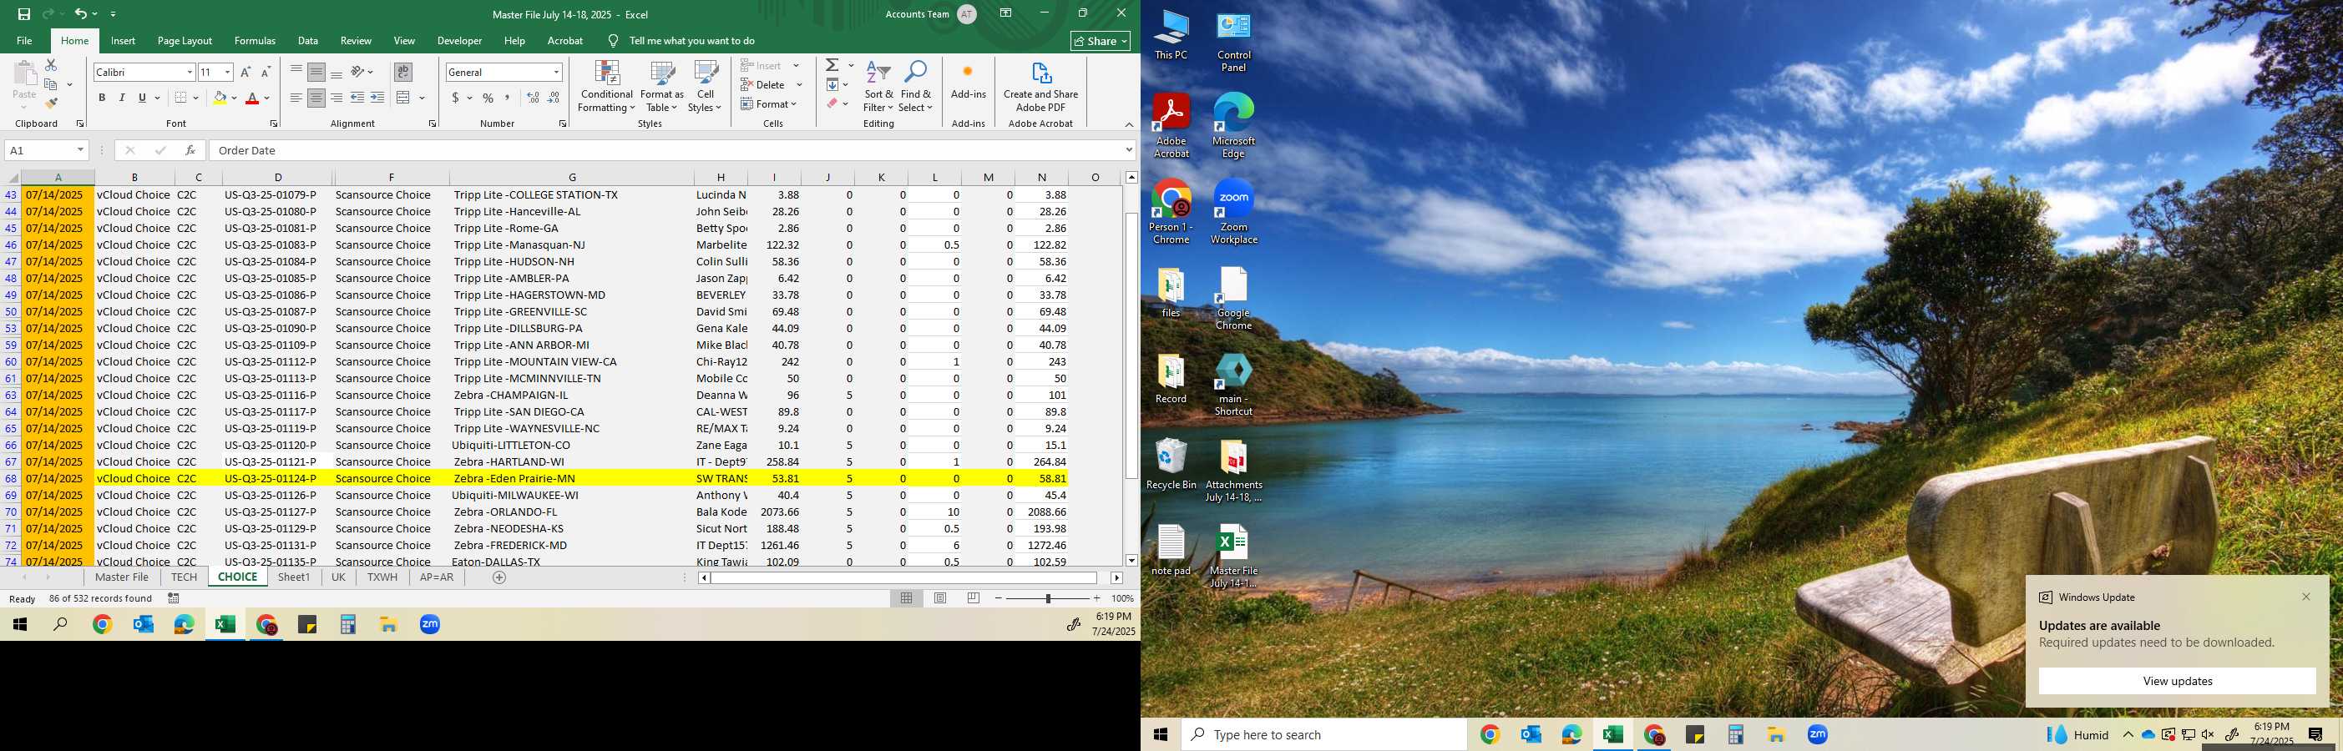Open Cell Styles dropdown

pyautogui.click(x=706, y=88)
